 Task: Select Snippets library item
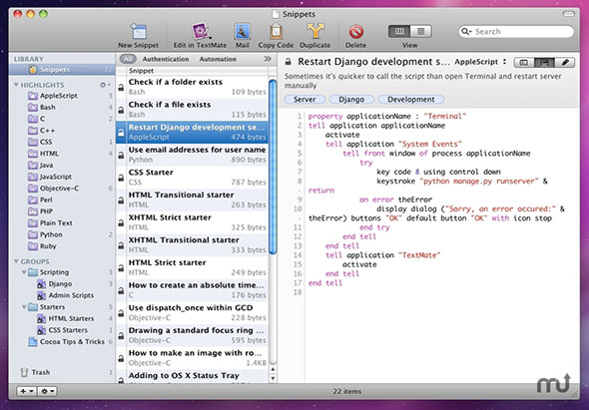click(x=62, y=70)
